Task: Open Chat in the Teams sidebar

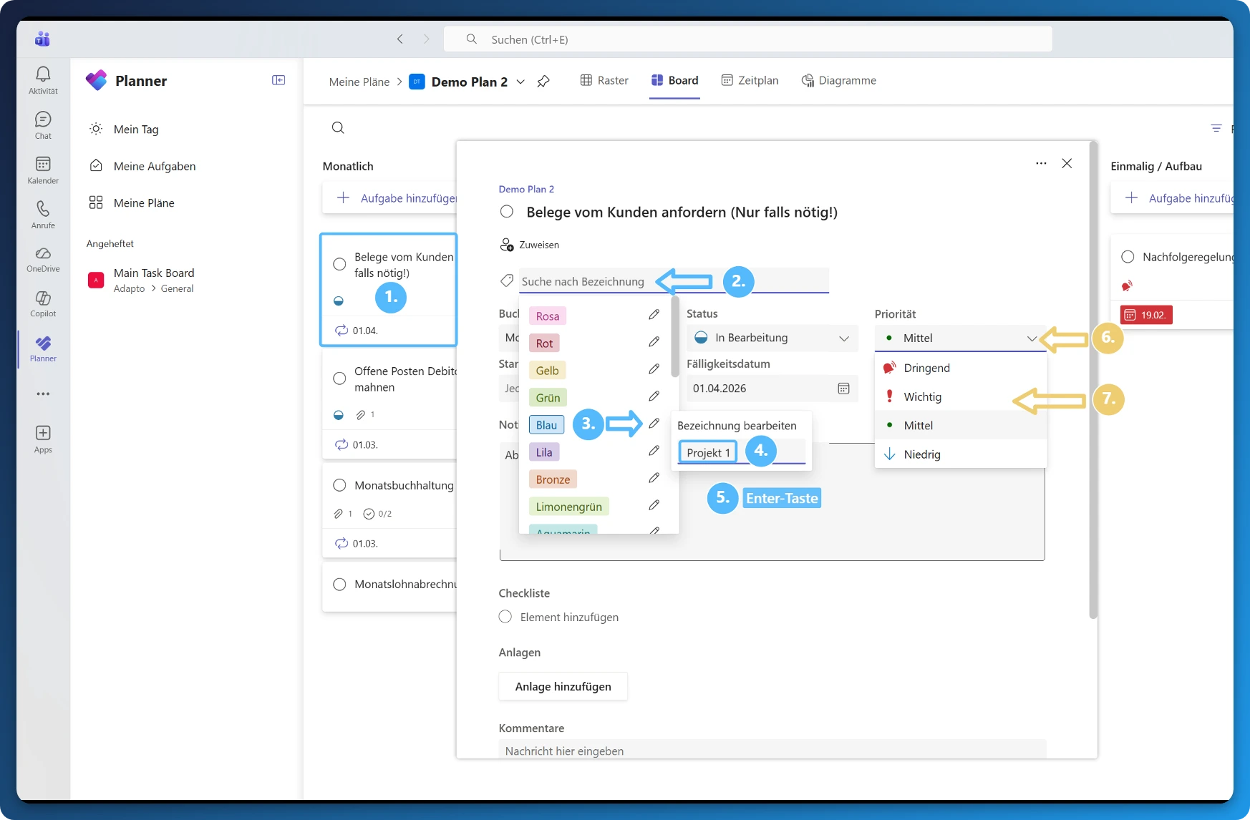Action: tap(43, 119)
